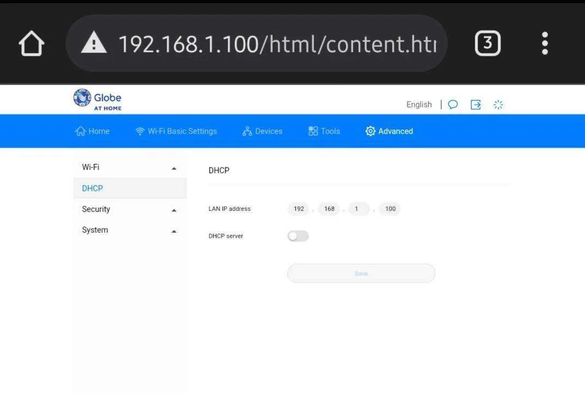This screenshot has height=393, width=585.
Task: Tap the browser home icon
Action: click(32, 43)
